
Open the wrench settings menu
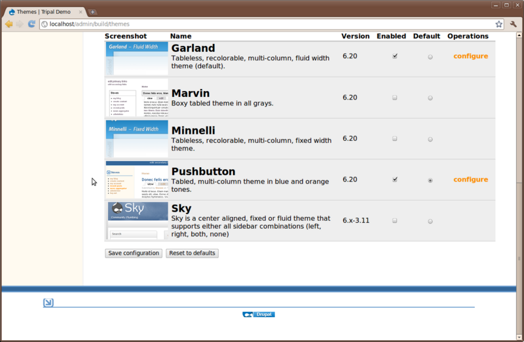click(x=514, y=24)
